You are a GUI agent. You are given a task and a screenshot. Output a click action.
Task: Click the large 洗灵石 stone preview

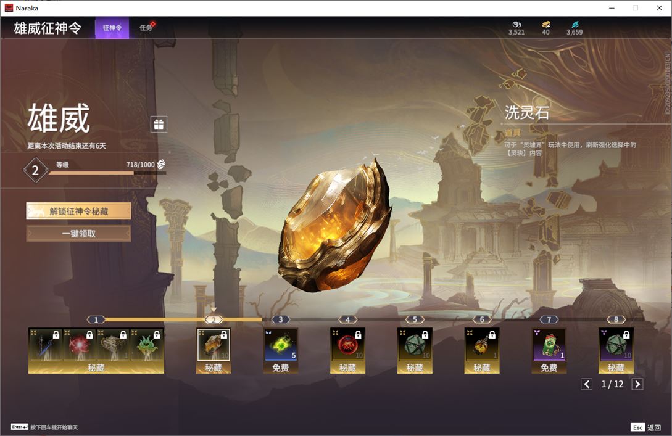[334, 226]
